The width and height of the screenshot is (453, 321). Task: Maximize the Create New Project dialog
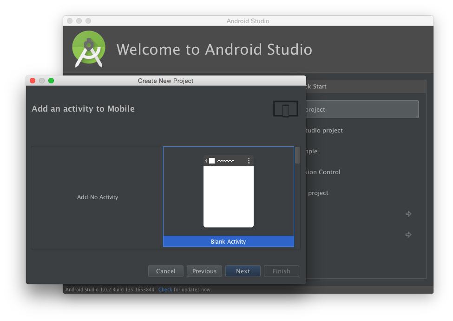click(x=51, y=81)
